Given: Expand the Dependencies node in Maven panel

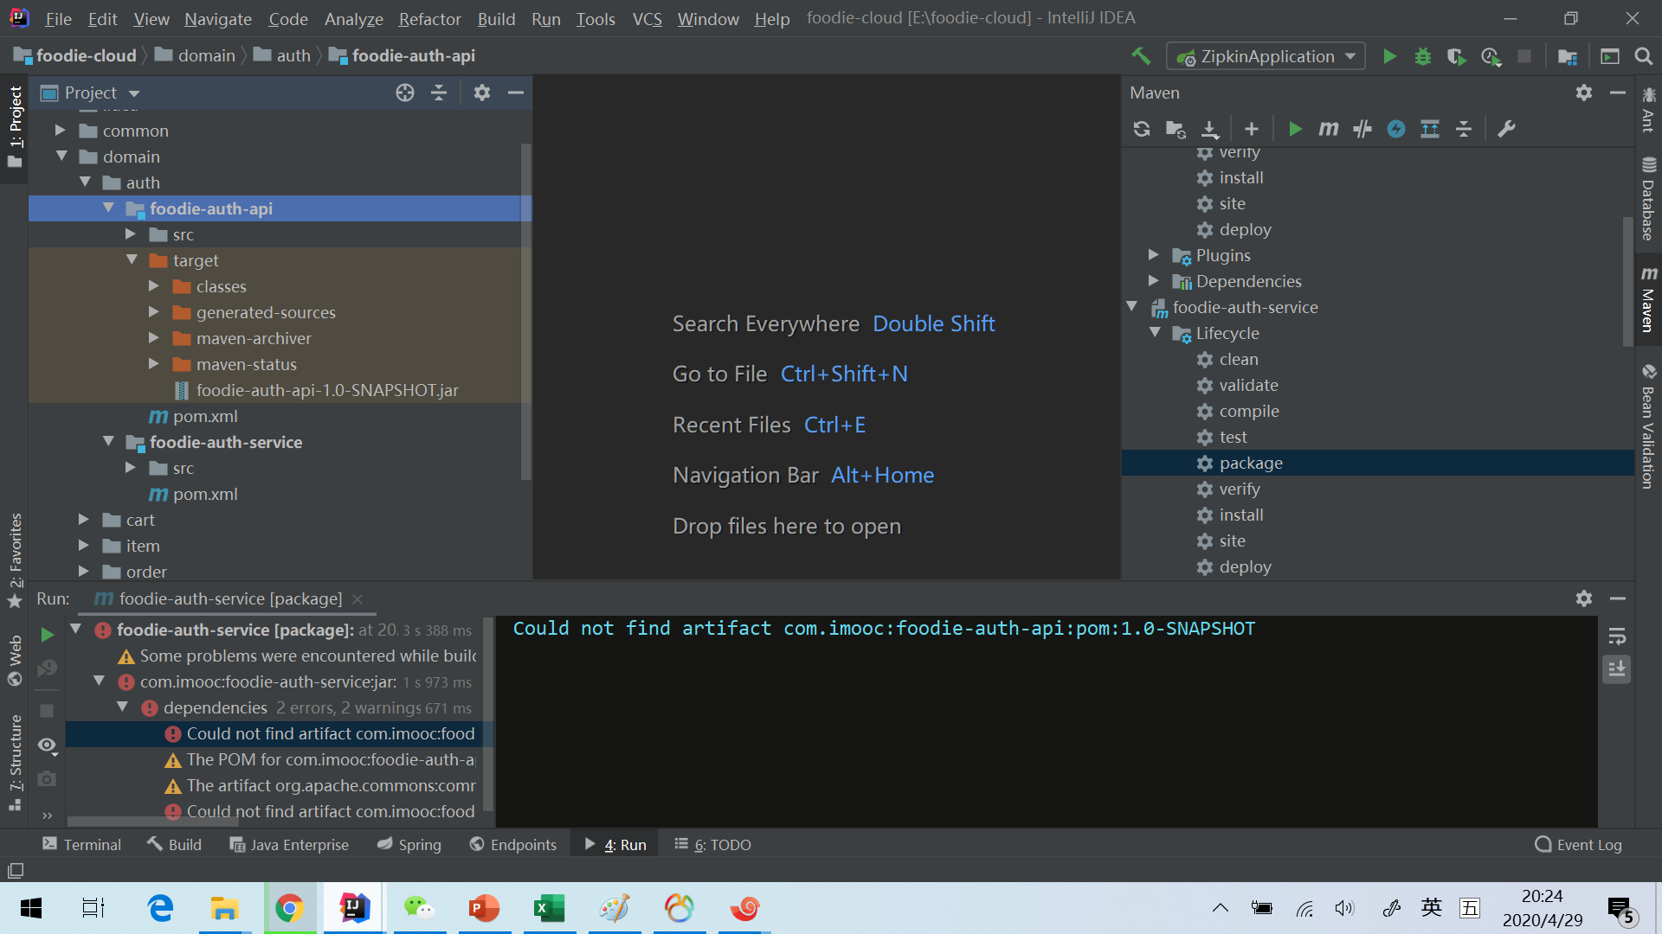Looking at the screenshot, I should pyautogui.click(x=1156, y=280).
